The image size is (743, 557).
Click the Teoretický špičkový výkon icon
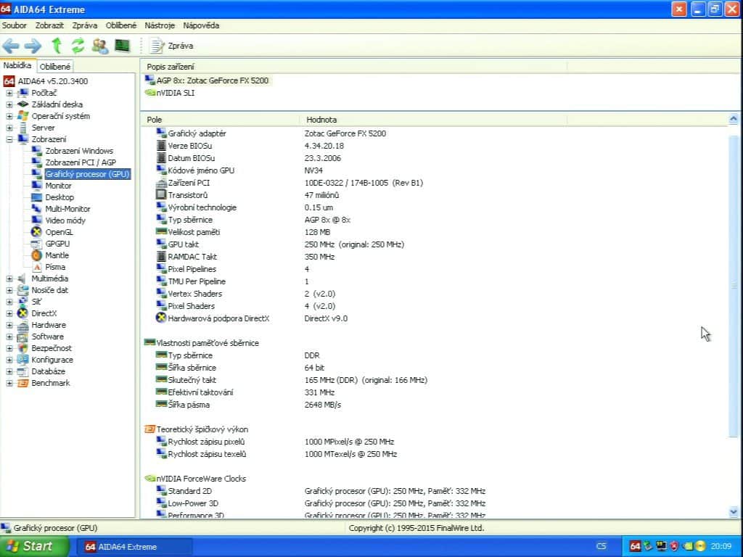tap(149, 429)
